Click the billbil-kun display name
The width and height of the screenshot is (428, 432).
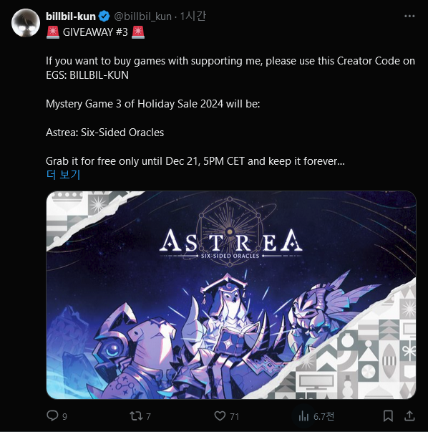click(71, 16)
